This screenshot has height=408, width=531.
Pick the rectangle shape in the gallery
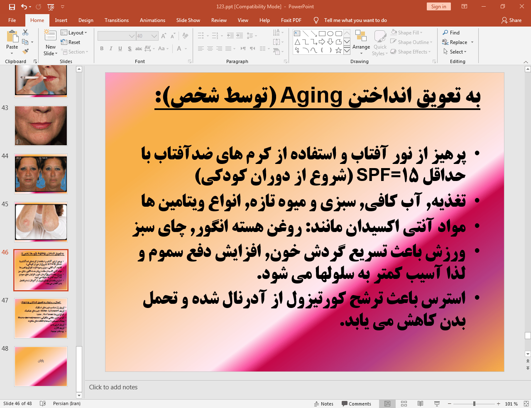pyautogui.click(x=322, y=34)
